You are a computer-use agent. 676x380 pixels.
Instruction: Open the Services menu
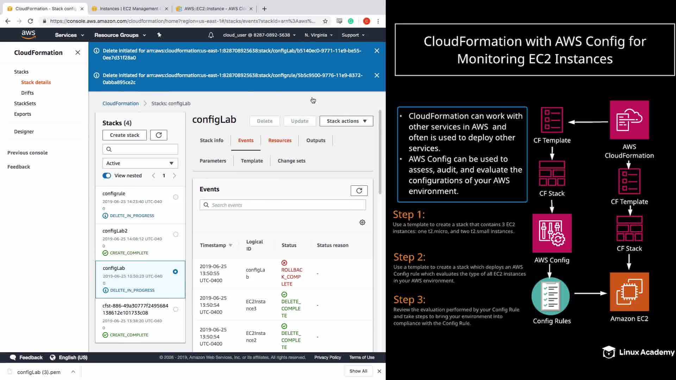(69, 35)
